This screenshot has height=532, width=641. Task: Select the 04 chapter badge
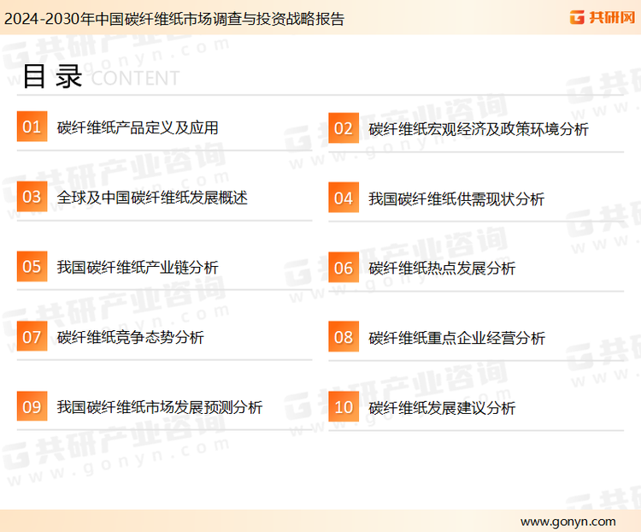point(344,198)
